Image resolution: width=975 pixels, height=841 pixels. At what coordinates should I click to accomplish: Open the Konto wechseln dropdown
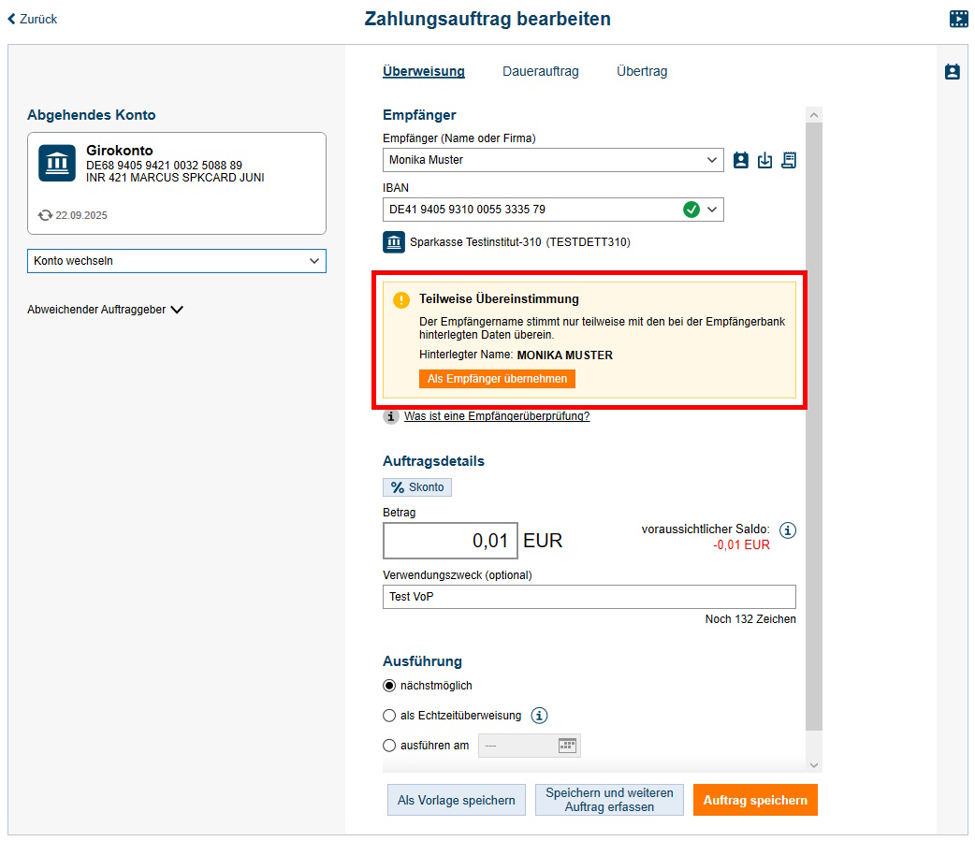177,261
